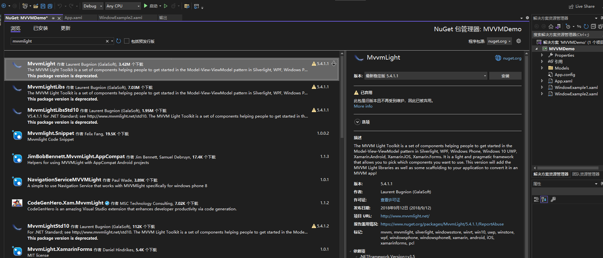The image size is (603, 258).
Task: Open property pages wrench icon in Properties panel
Action: [x=553, y=199]
